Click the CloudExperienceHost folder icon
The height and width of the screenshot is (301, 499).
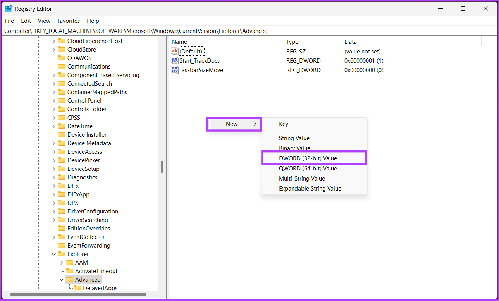[61, 41]
